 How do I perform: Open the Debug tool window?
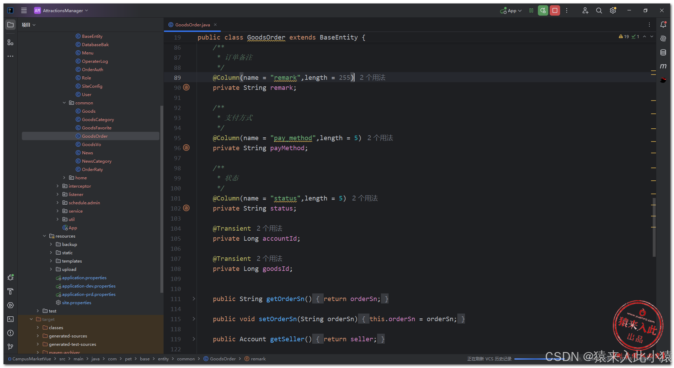(x=10, y=277)
